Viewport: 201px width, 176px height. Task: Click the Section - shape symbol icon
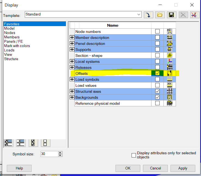pyautogui.click(x=170, y=55)
